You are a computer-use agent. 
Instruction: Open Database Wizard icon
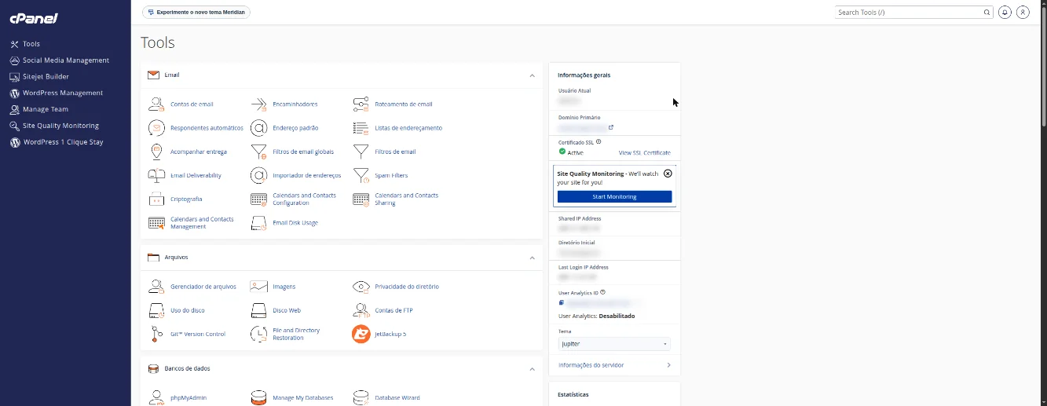[x=361, y=397]
